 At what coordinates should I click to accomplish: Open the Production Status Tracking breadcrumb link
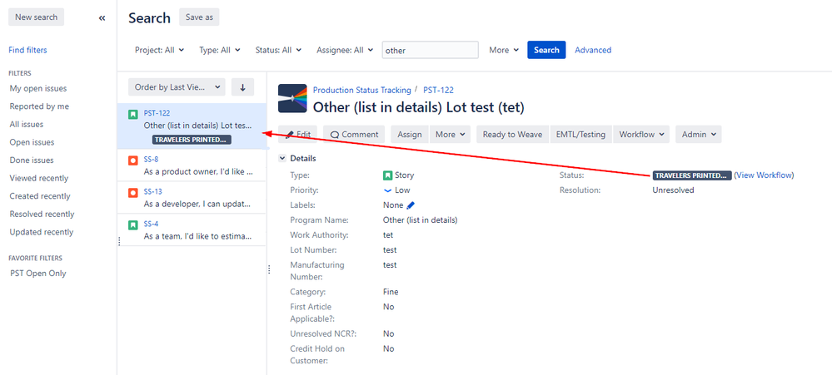tap(362, 90)
